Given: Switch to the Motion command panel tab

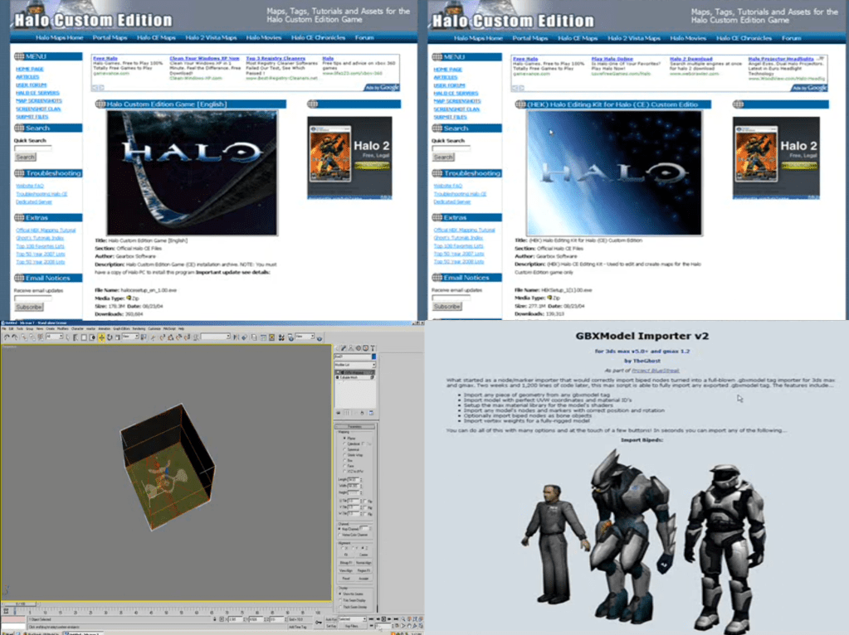Looking at the screenshot, I should pos(360,347).
